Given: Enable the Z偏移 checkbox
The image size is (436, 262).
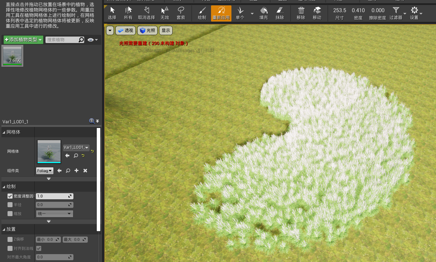Looking at the screenshot, I should coord(10,239).
